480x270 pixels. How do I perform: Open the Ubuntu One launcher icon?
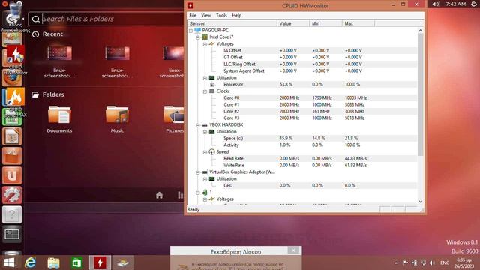click(x=12, y=175)
